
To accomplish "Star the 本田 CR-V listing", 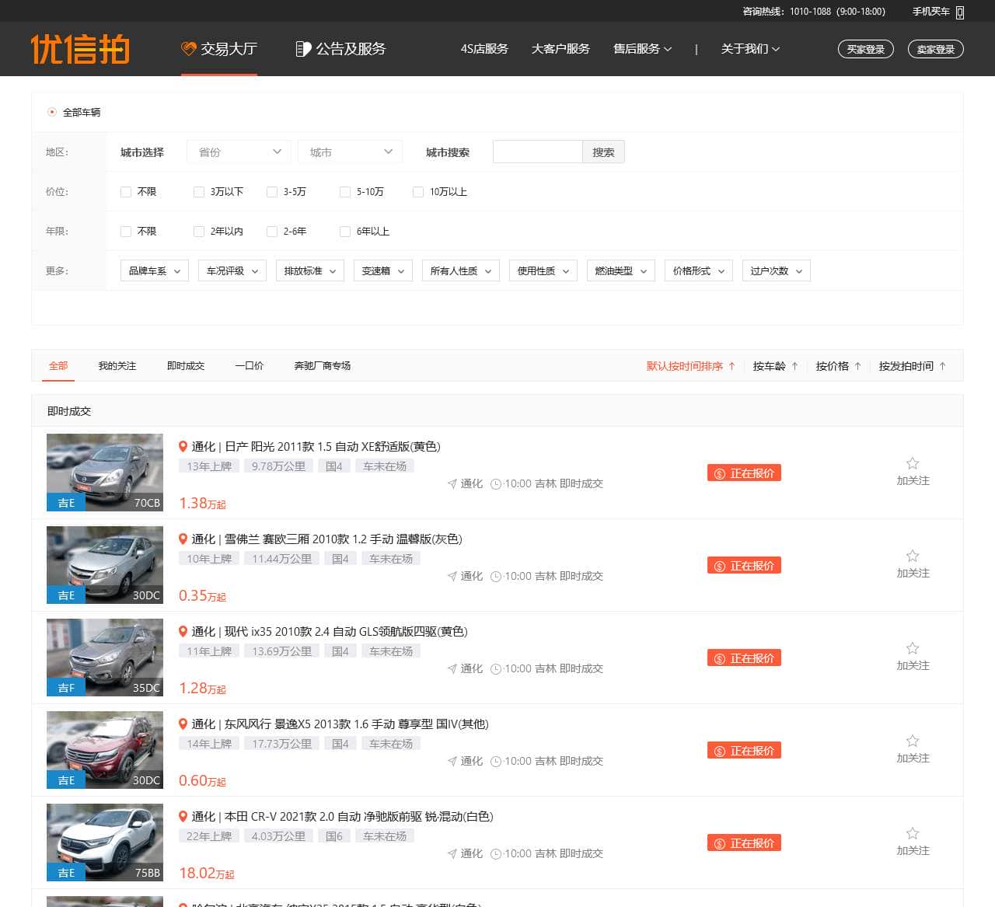I will [913, 833].
